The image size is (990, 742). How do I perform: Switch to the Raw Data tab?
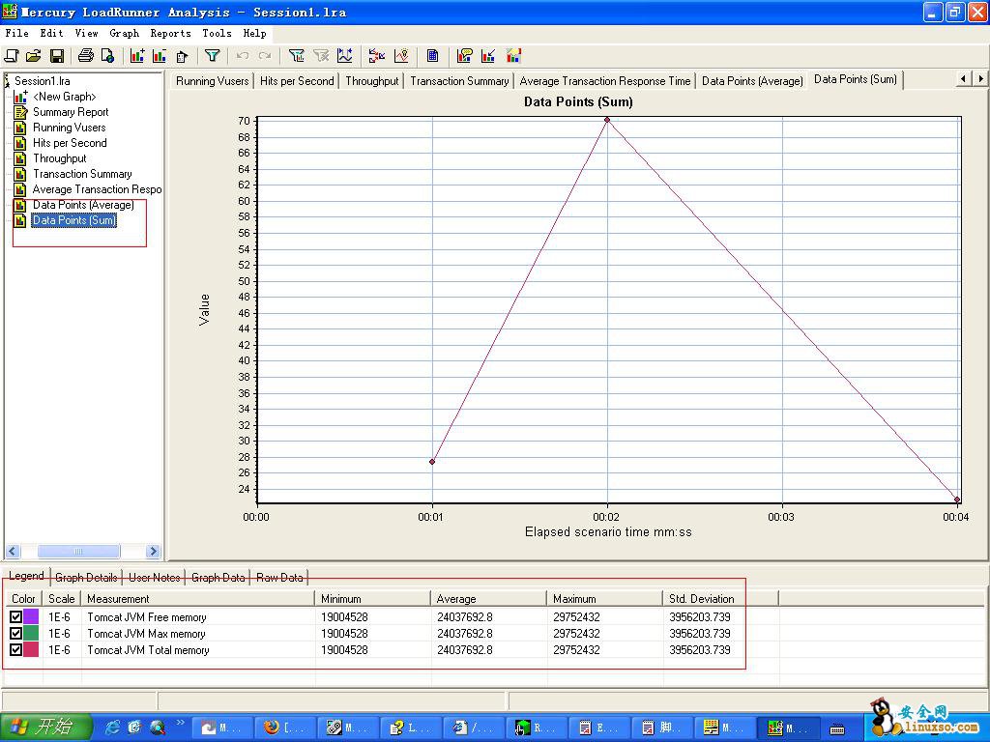click(x=279, y=578)
